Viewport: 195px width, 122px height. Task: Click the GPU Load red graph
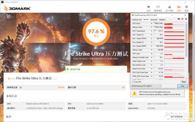174,53
